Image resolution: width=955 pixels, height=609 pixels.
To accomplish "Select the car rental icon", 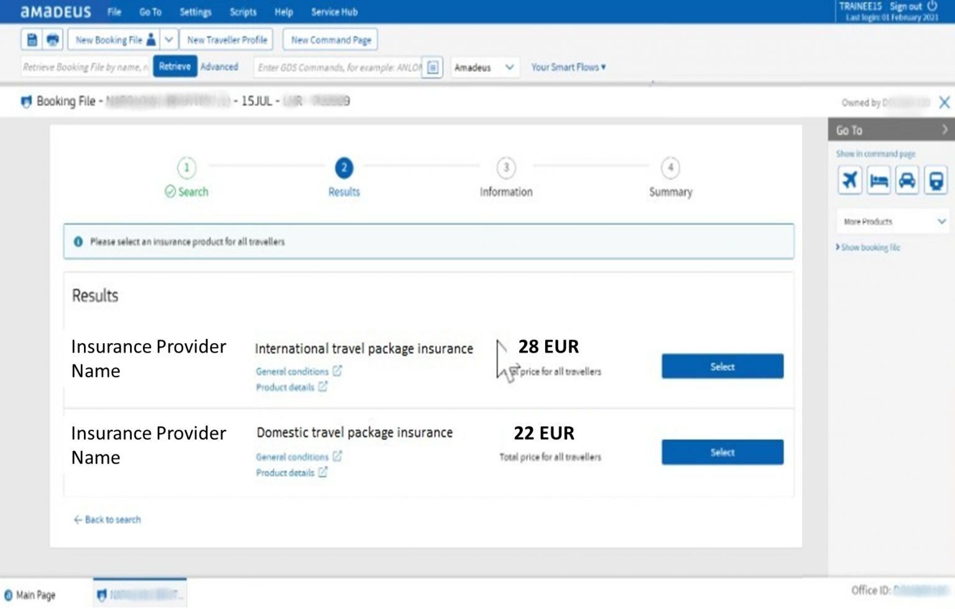I will click(907, 180).
